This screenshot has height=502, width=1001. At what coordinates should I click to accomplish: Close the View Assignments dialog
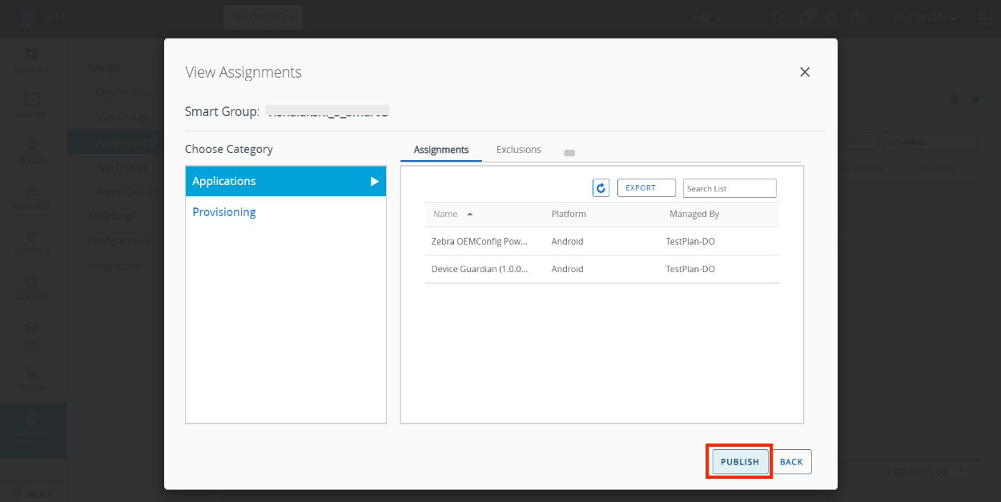(805, 72)
